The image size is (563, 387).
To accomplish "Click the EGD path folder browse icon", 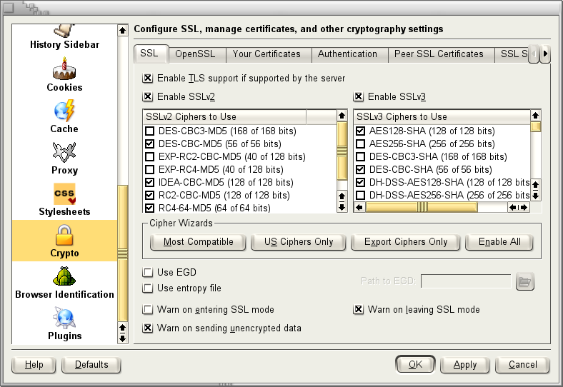I will [x=524, y=281].
